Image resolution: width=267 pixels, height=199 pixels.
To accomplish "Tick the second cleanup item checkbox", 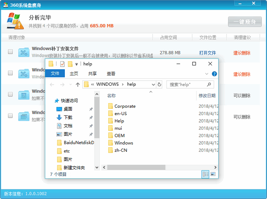I will [10, 73].
